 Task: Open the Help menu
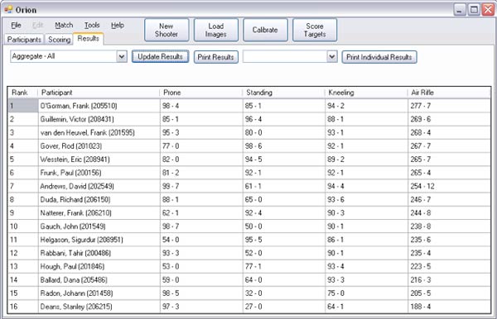(x=118, y=26)
